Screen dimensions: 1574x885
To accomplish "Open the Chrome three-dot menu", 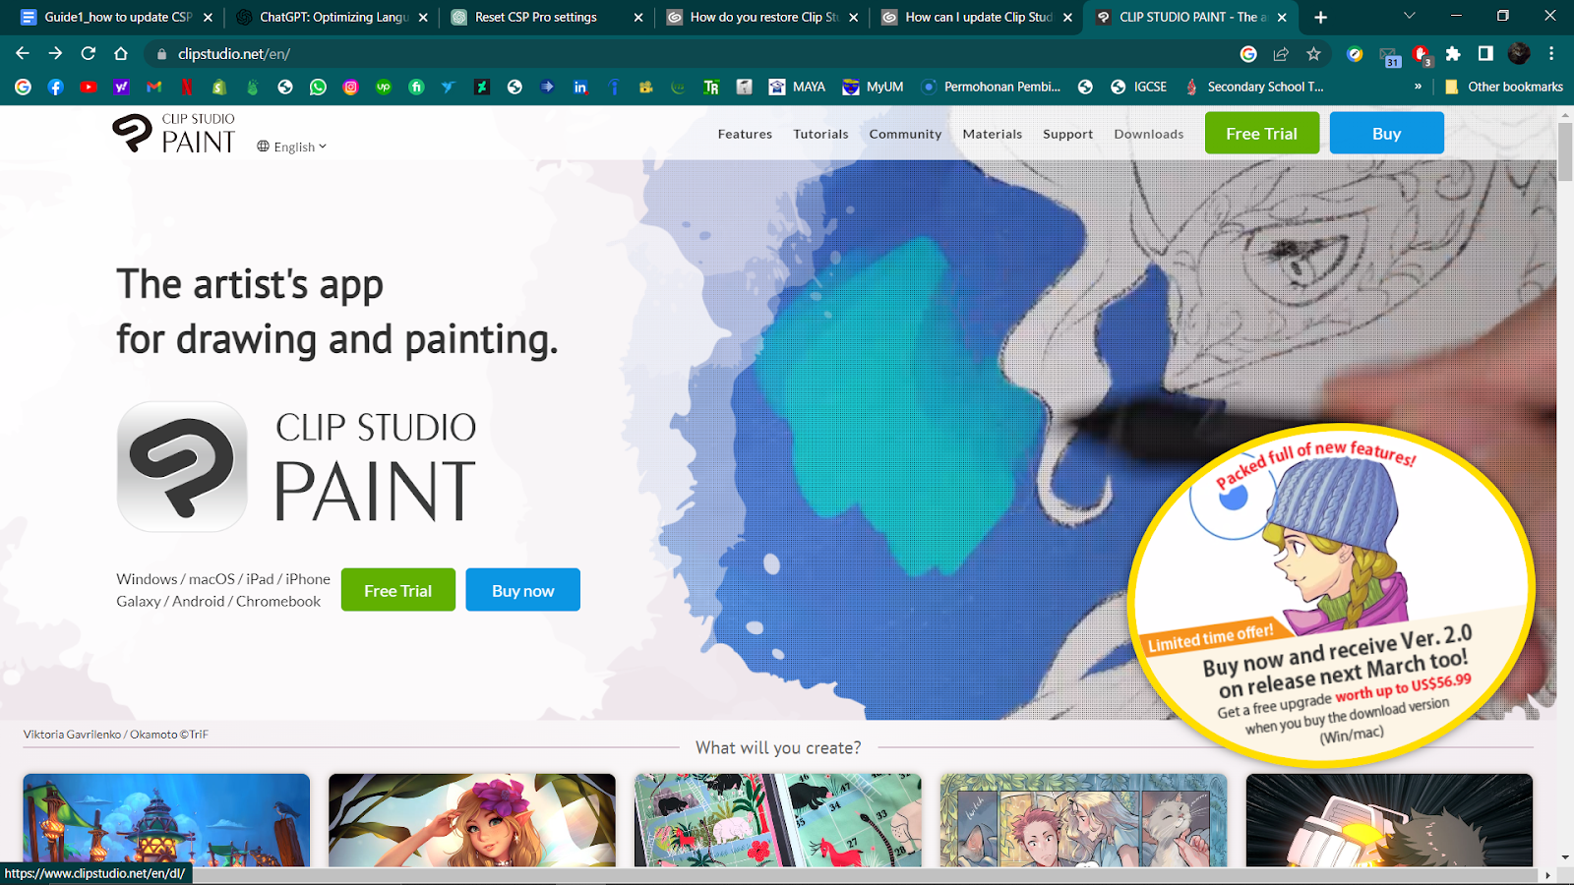I will (1551, 54).
